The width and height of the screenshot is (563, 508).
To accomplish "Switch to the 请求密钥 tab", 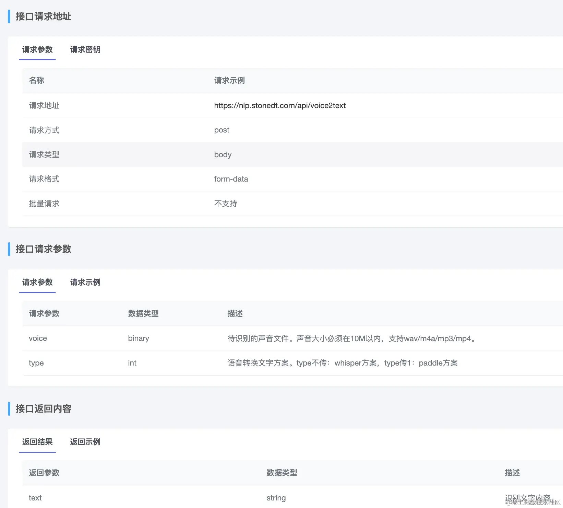I will tap(85, 49).
